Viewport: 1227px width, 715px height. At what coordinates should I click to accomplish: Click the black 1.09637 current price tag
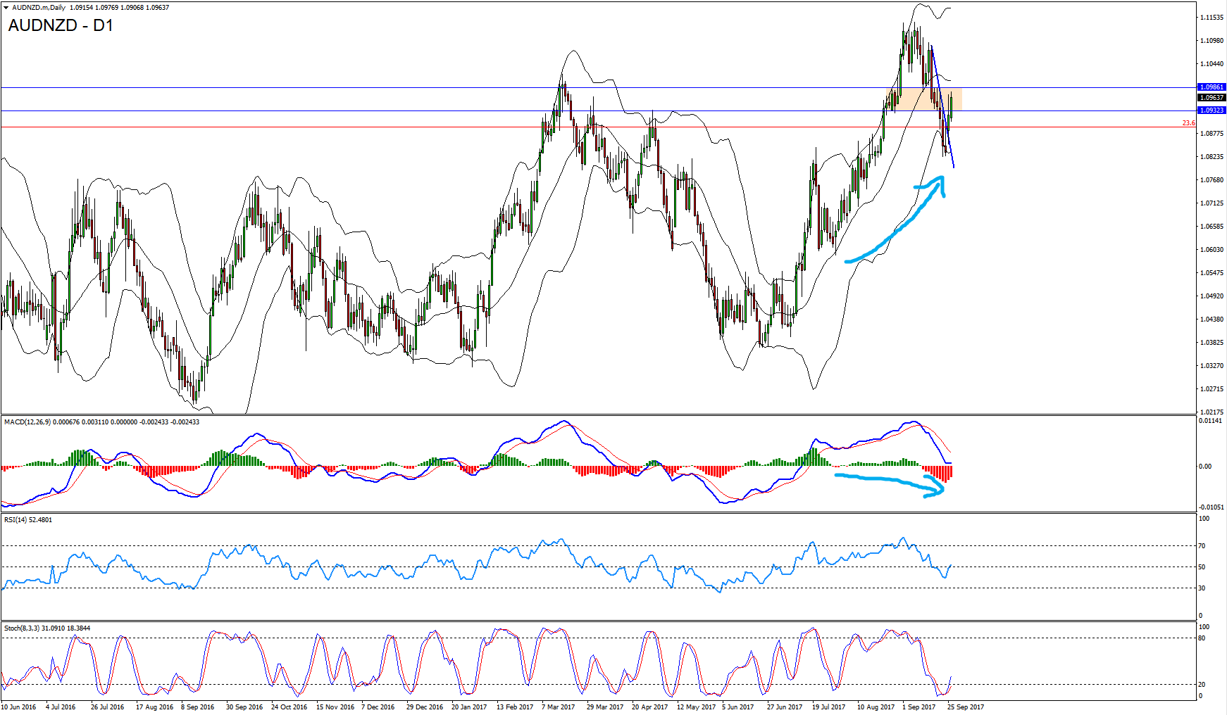[x=1212, y=98]
